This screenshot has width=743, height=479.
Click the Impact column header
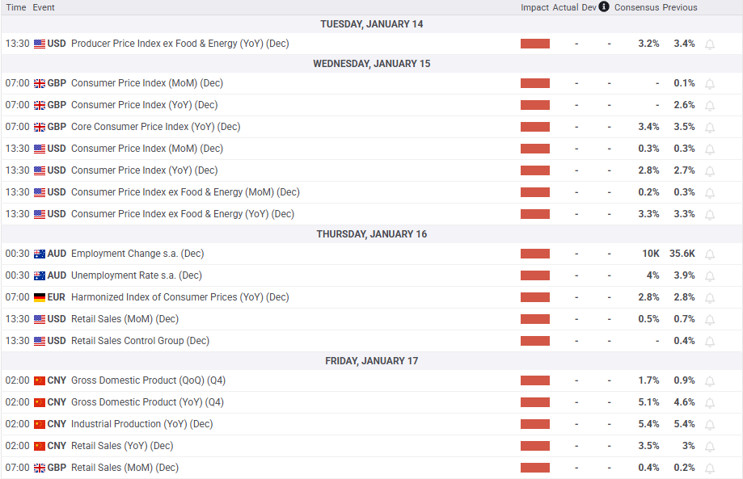pyautogui.click(x=534, y=7)
